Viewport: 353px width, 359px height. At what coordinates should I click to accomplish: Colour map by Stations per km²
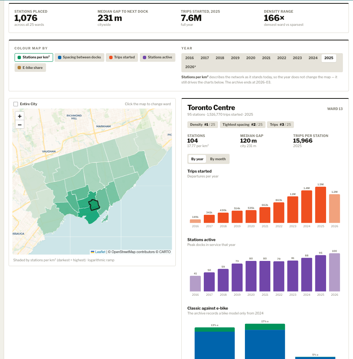tap(34, 58)
